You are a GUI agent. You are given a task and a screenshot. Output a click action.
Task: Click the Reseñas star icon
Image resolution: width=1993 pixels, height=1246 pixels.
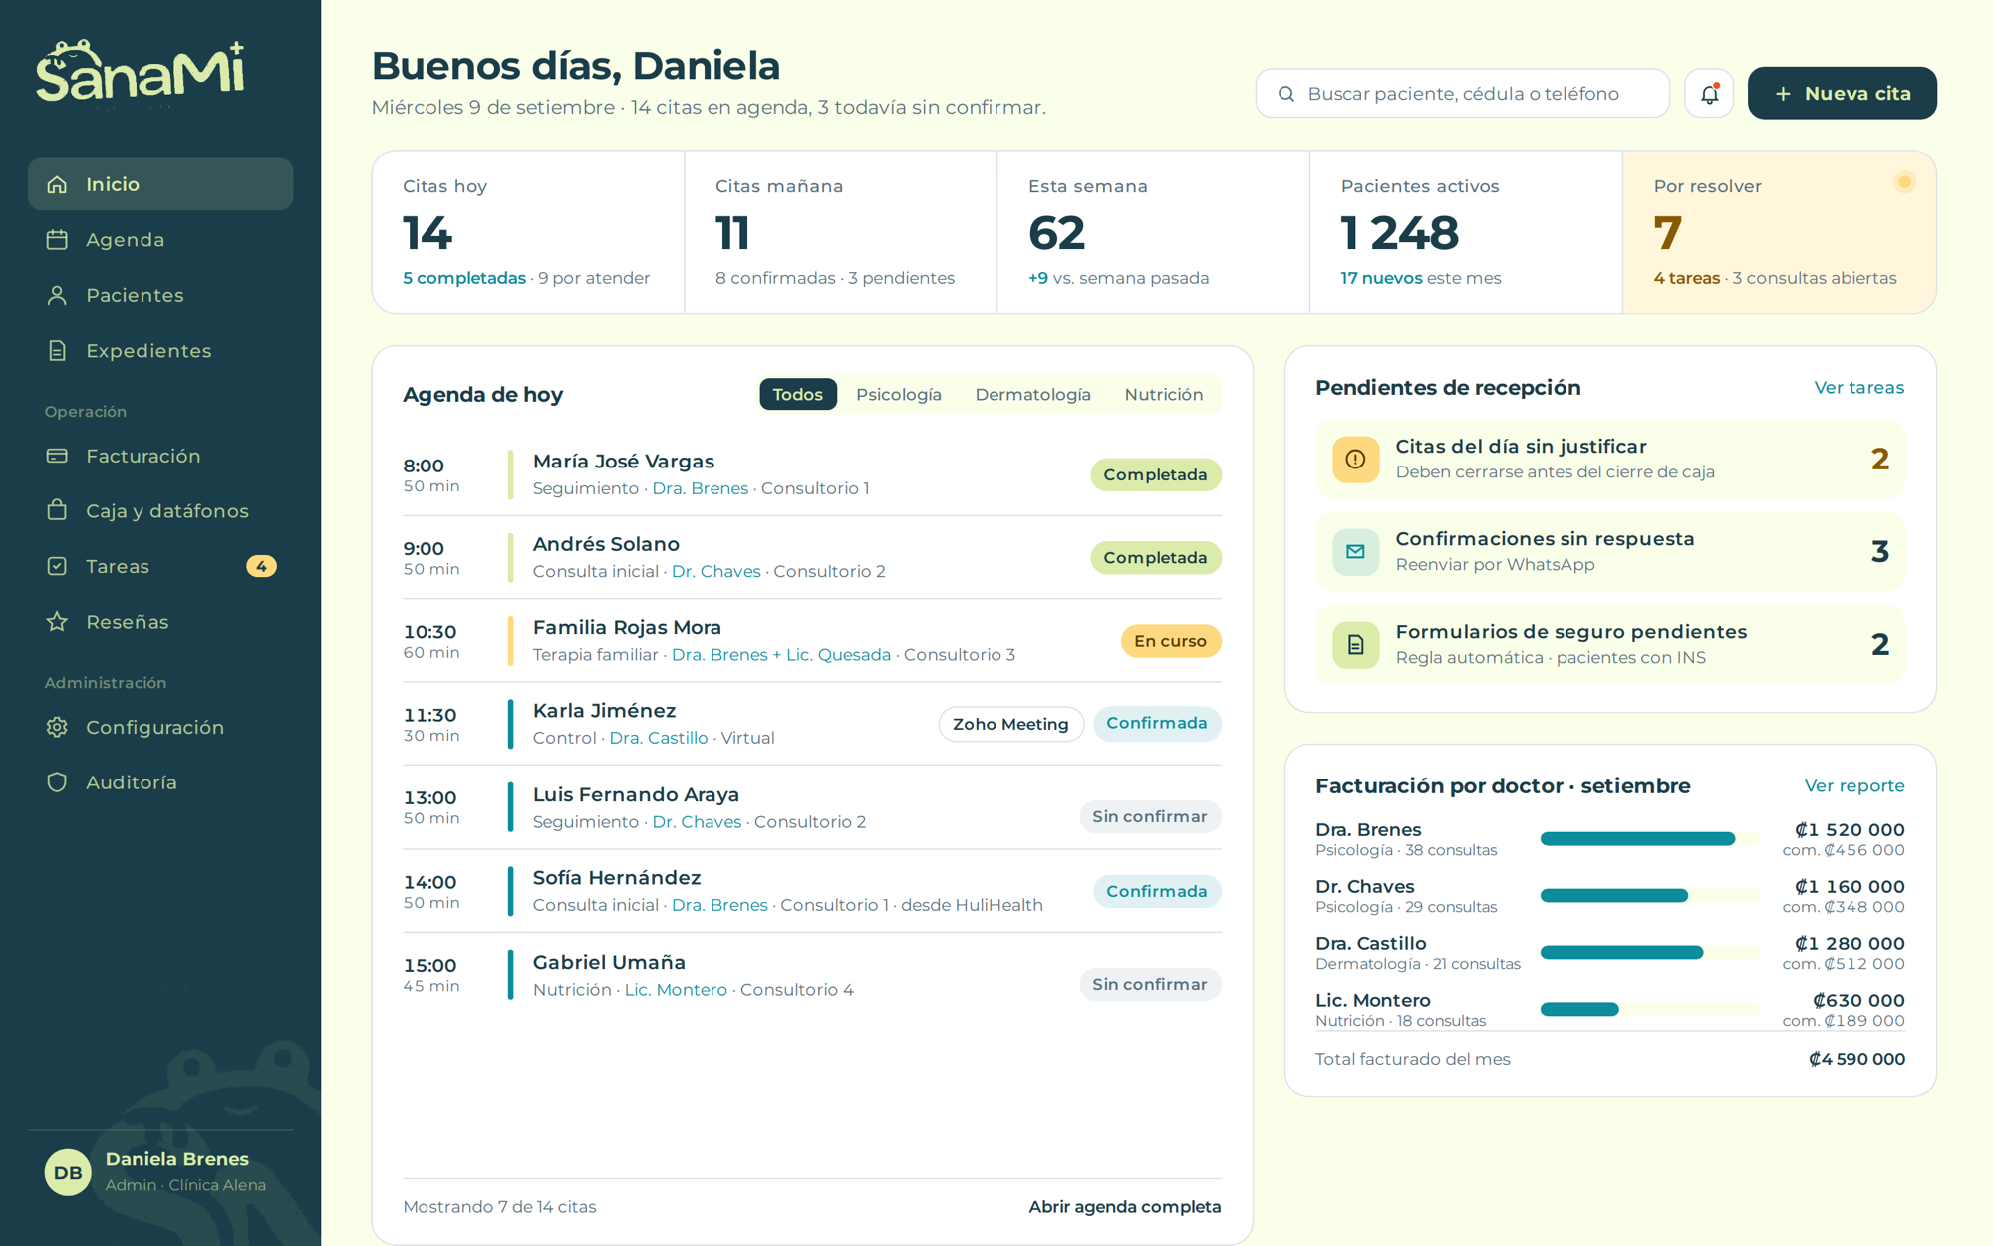(57, 622)
